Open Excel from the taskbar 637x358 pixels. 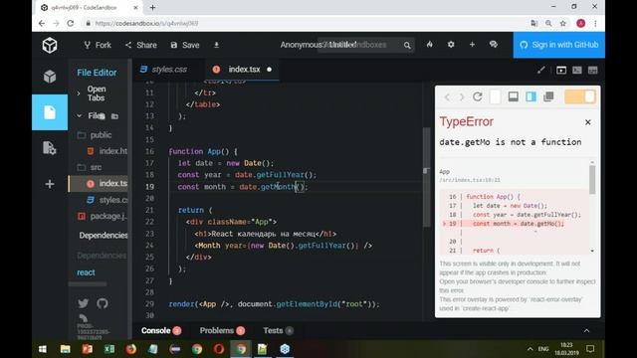108,349
